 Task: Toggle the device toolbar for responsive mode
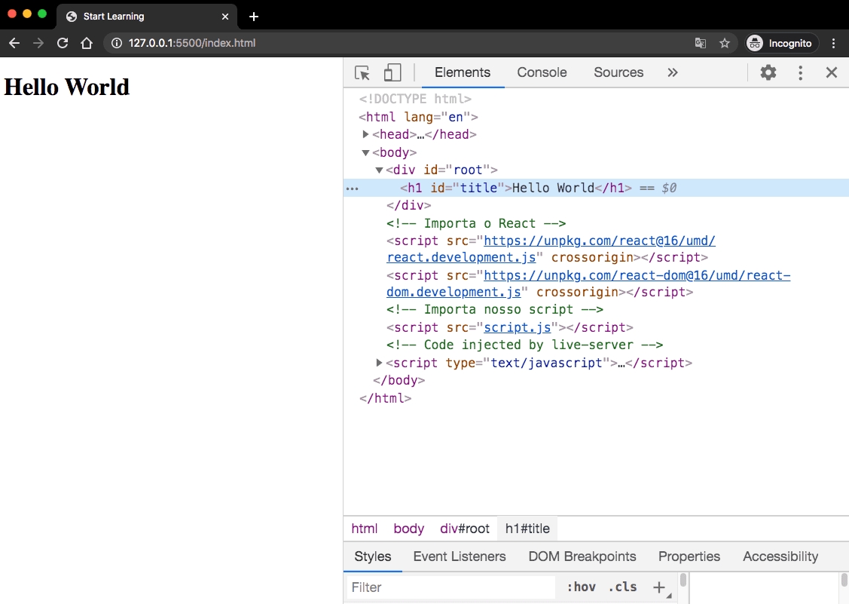pos(392,72)
